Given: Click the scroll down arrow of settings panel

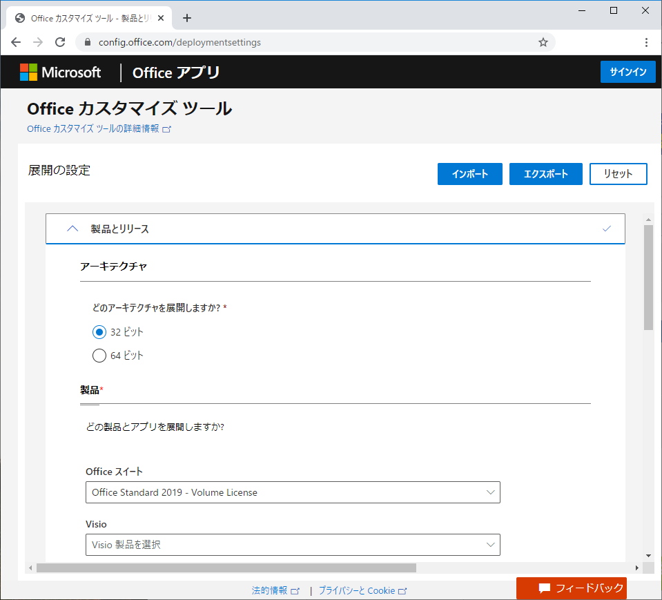Looking at the screenshot, I should (x=648, y=556).
